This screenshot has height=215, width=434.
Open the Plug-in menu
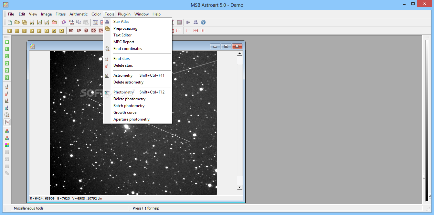[124, 14]
